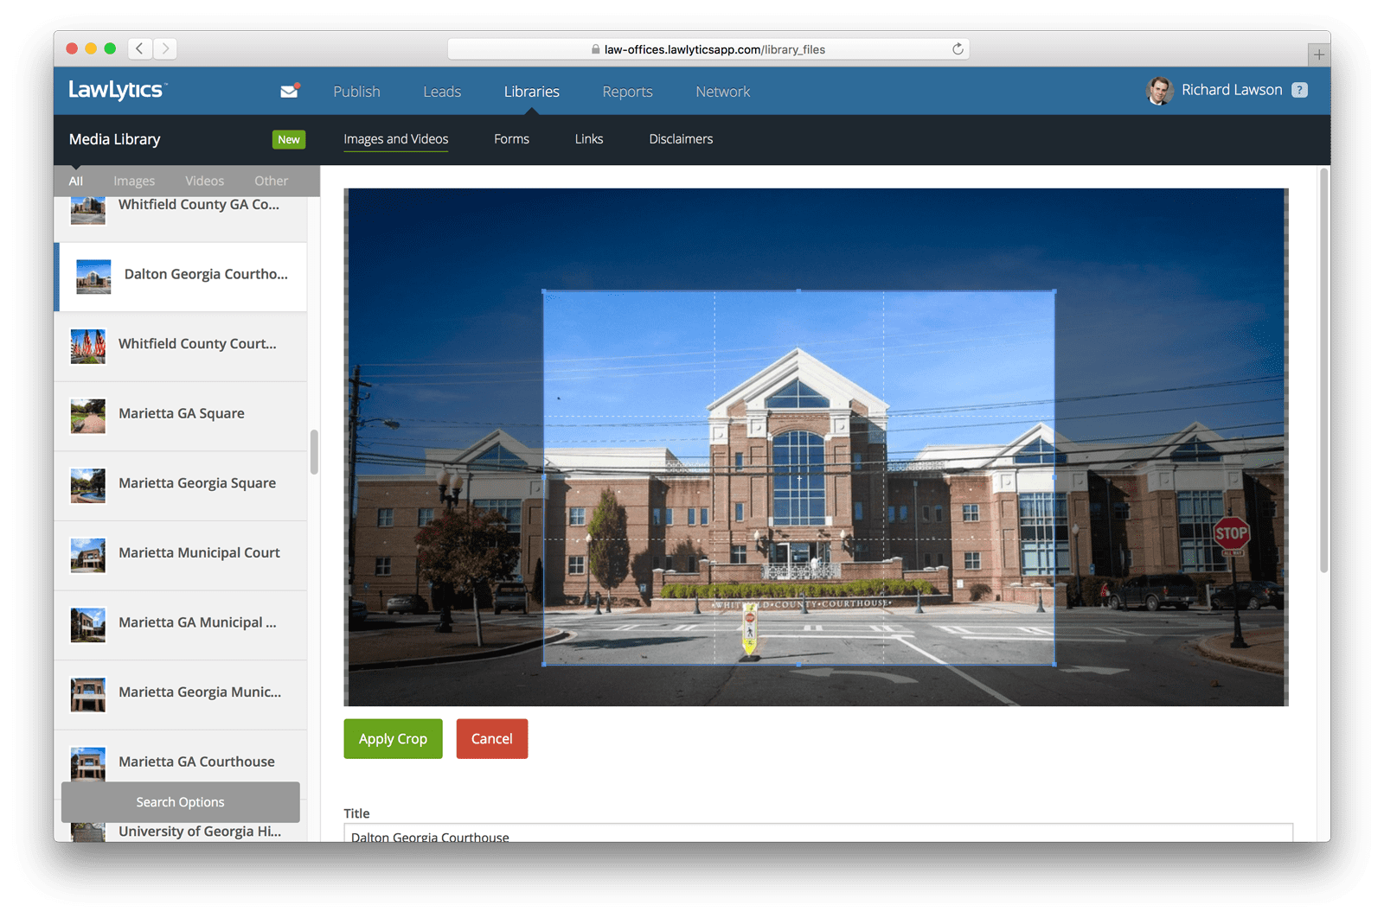The height and width of the screenshot is (918, 1384).
Task: Grab the crop box top-left handle
Action: click(543, 291)
